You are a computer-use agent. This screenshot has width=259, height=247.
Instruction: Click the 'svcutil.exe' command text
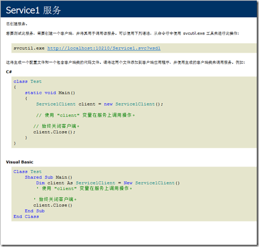(29, 48)
